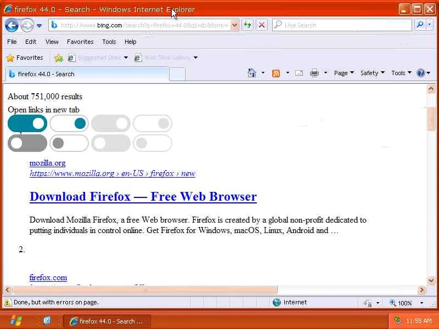
Task: Open the Safety command menu
Action: (373, 73)
